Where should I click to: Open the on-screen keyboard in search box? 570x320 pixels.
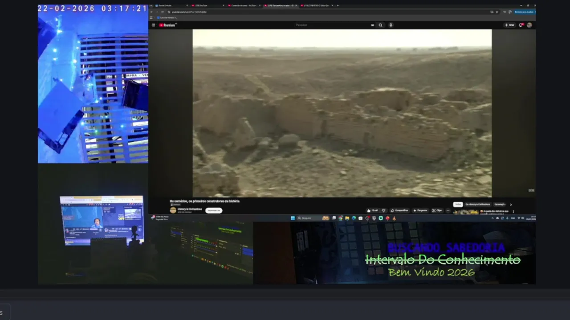pos(372,25)
